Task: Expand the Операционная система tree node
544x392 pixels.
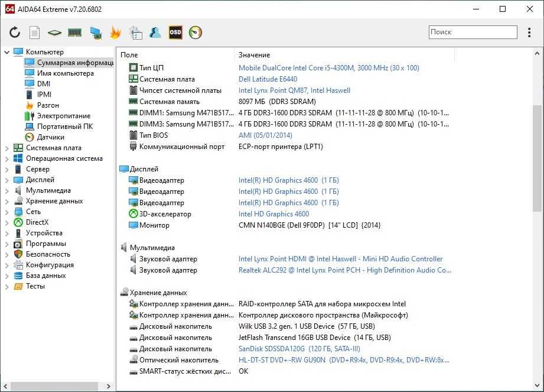Action: [6, 159]
